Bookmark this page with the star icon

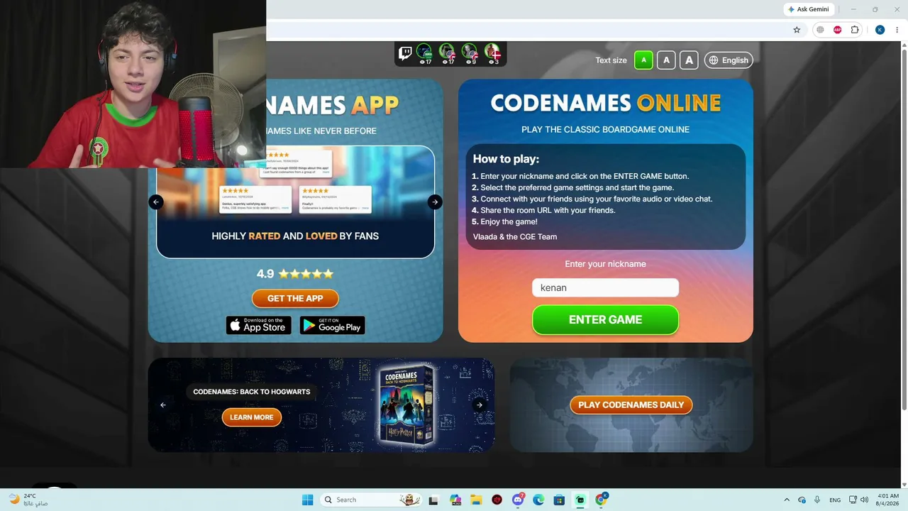click(797, 30)
